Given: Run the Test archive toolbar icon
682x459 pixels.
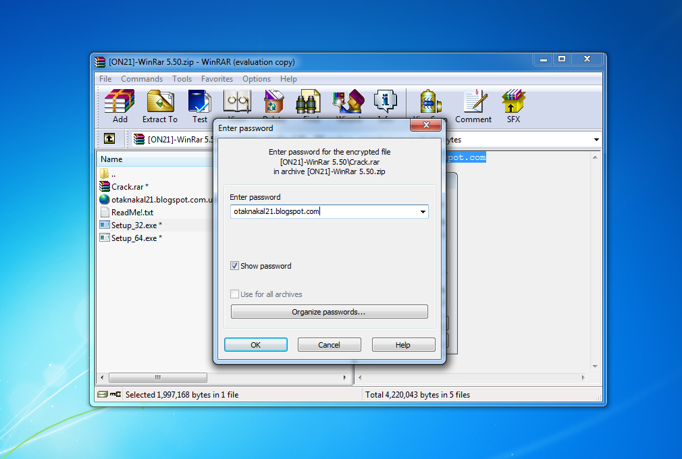Looking at the screenshot, I should coord(200,103).
